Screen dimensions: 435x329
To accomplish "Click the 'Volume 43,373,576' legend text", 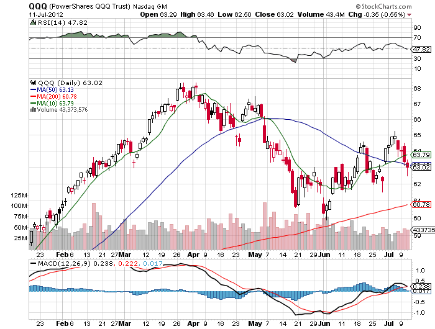I will 62,109.
